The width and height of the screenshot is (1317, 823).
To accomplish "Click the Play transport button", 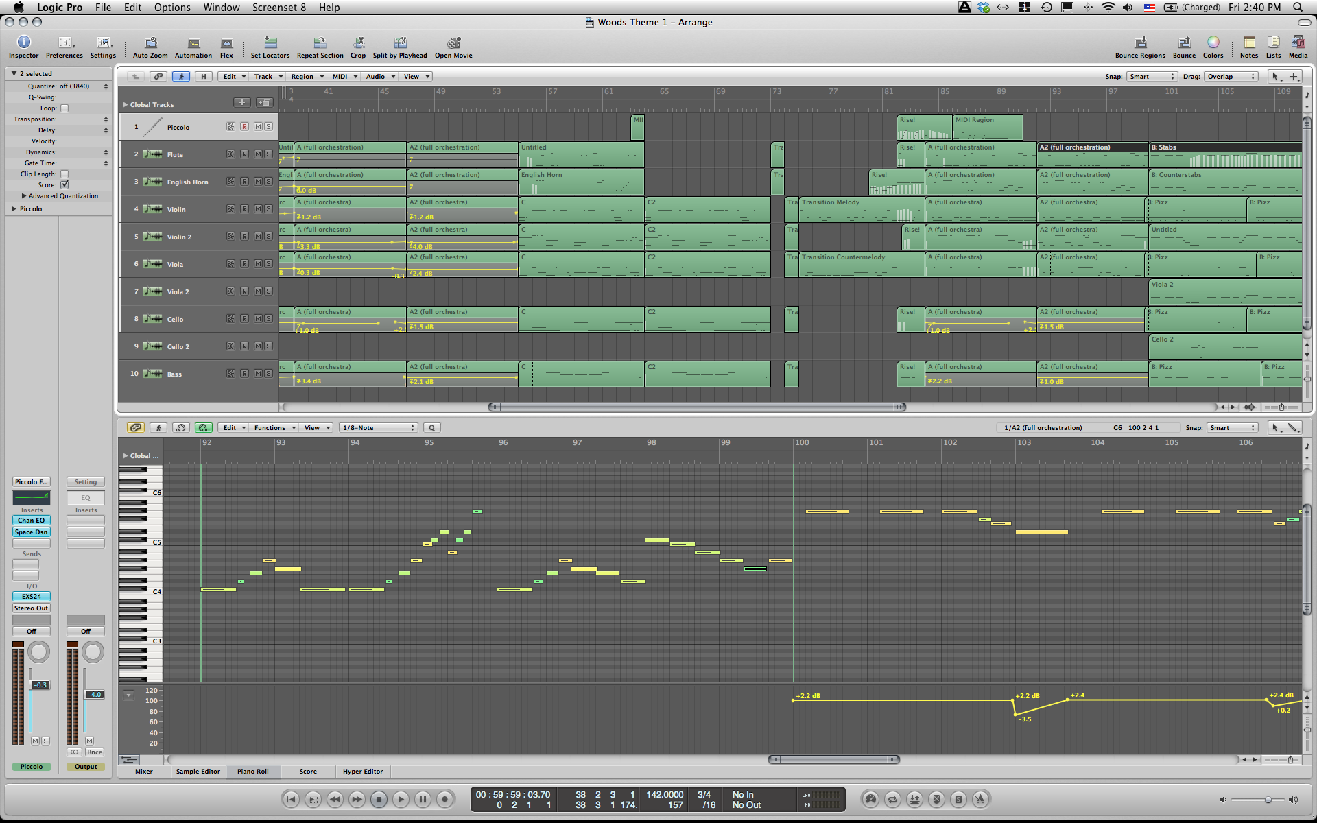I will click(401, 799).
